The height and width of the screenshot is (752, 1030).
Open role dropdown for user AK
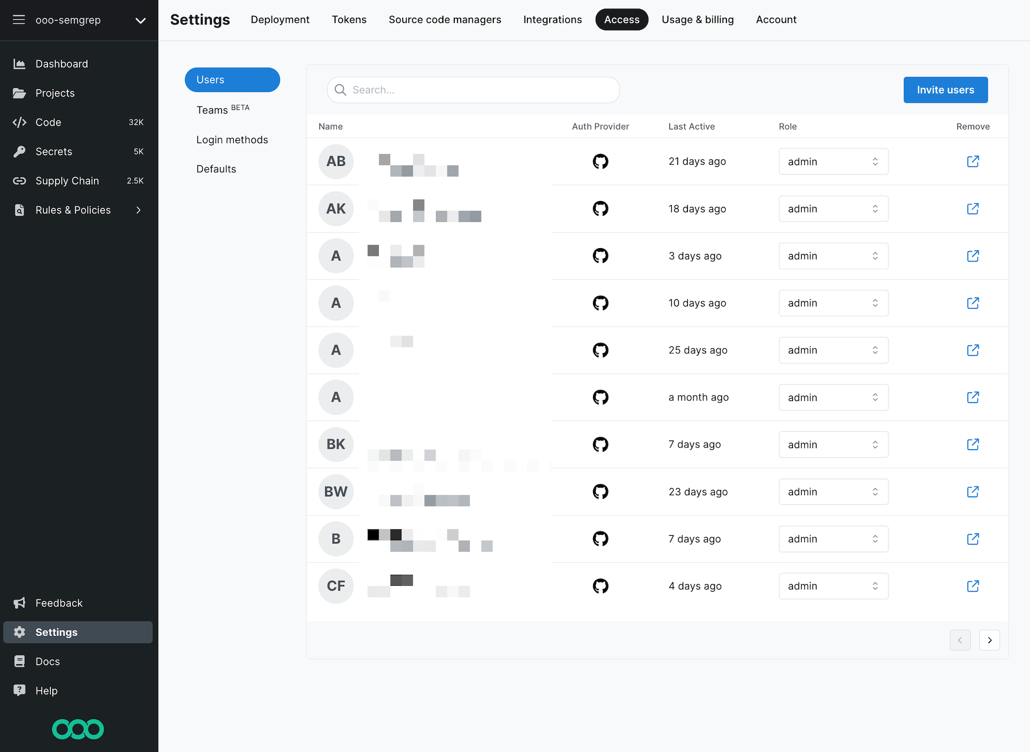[833, 209]
